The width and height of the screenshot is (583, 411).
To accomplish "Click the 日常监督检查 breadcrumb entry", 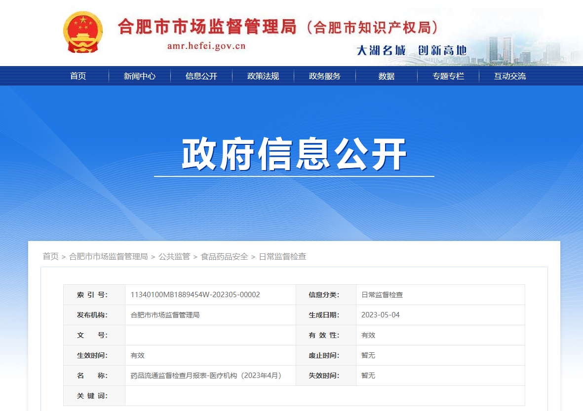I will [283, 256].
